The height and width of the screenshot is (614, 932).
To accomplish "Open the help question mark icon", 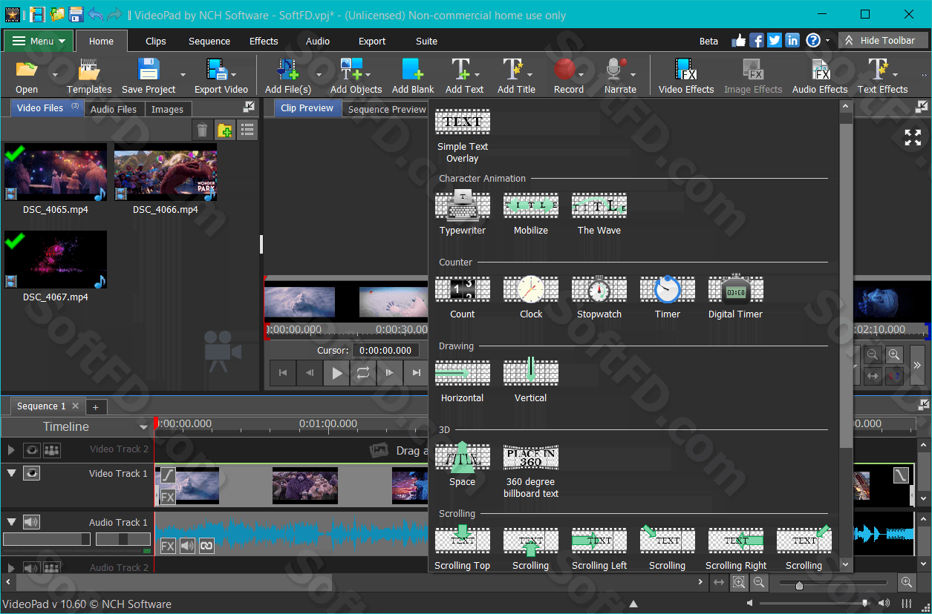I will pos(813,40).
